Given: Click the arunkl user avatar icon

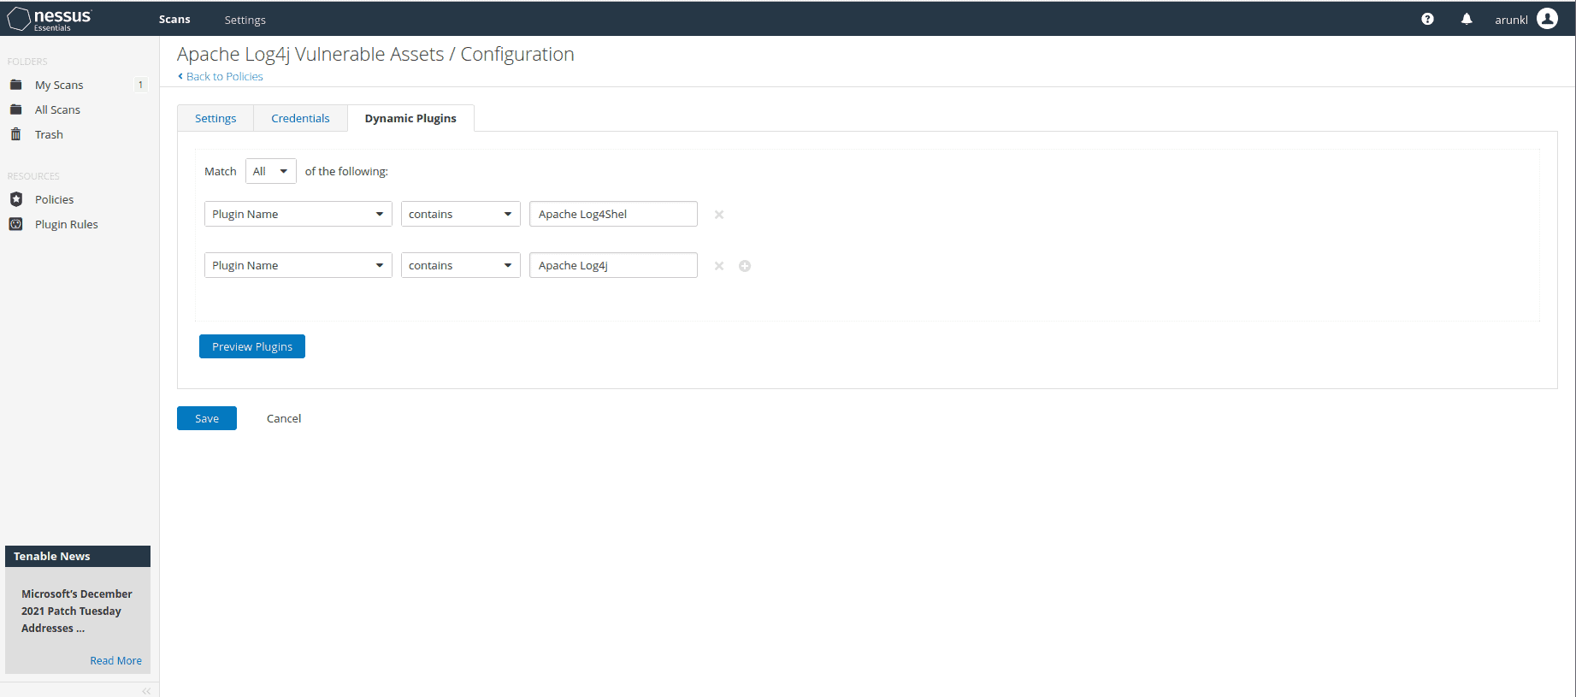Looking at the screenshot, I should click(x=1547, y=19).
